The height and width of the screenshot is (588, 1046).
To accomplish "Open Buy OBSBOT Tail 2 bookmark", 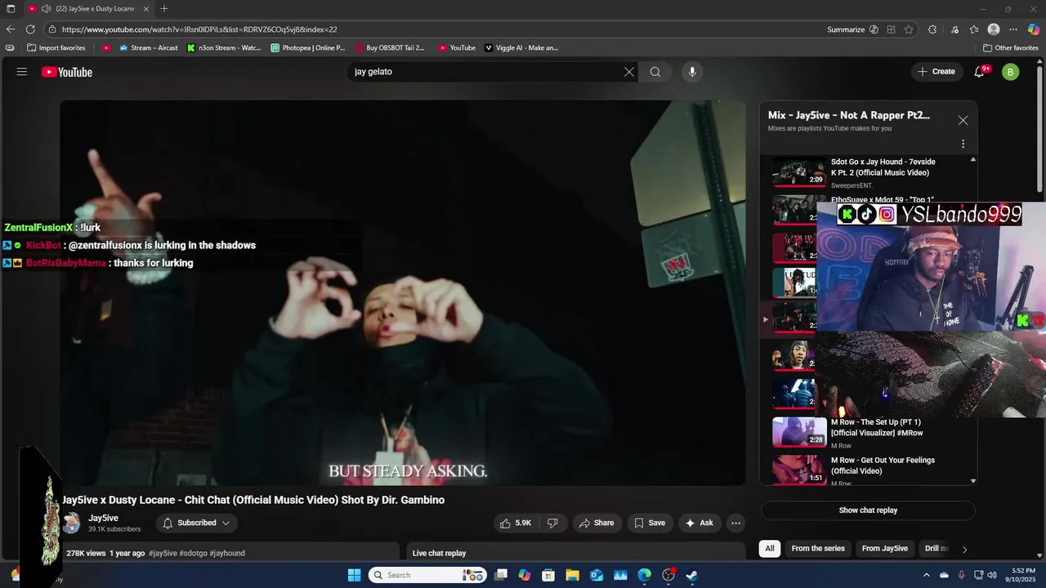I will tap(390, 47).
